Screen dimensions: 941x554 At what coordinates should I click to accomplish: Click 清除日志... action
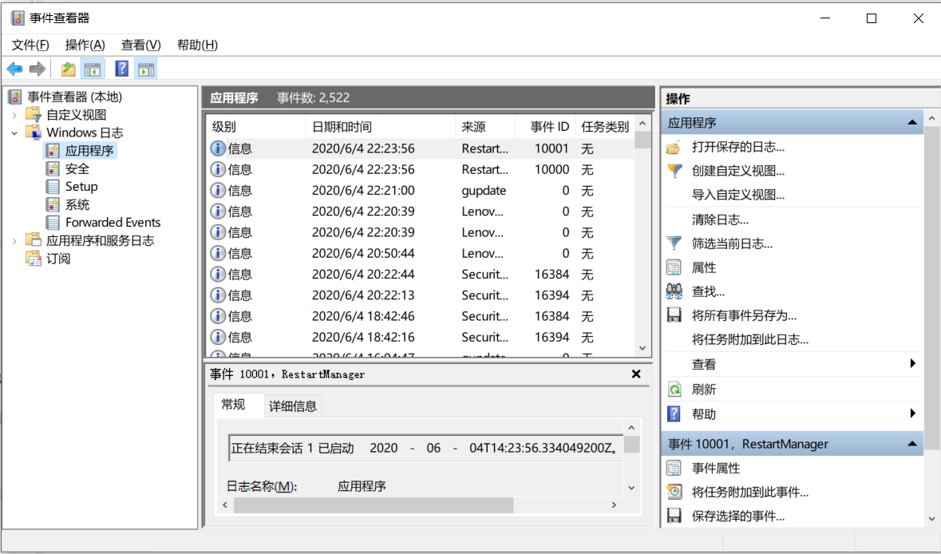click(x=720, y=220)
